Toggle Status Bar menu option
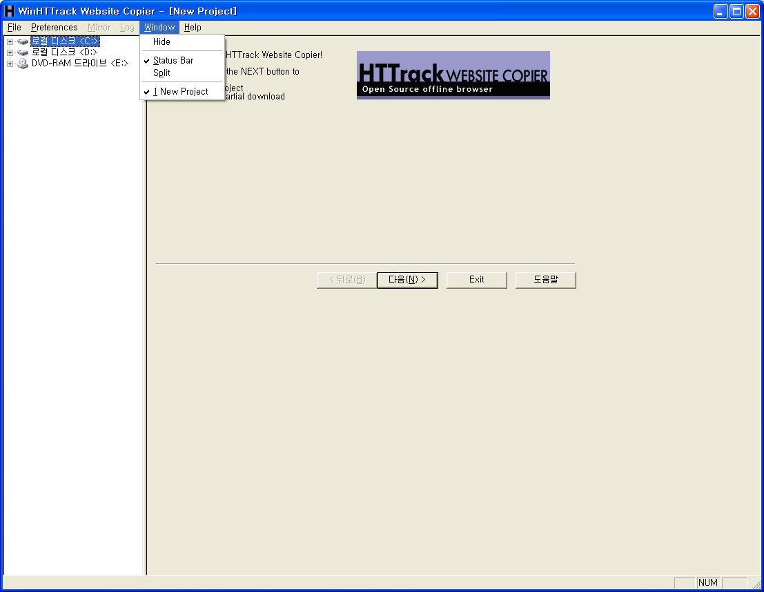Screen dimensions: 764x592 click(x=182, y=61)
